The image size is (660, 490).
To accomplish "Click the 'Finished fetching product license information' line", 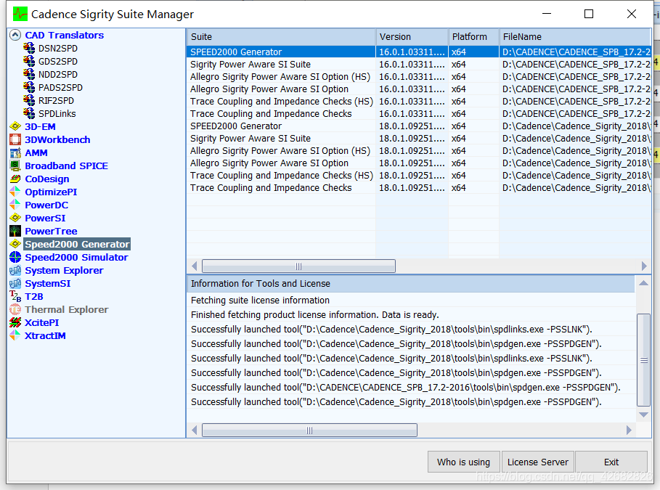I will click(315, 314).
